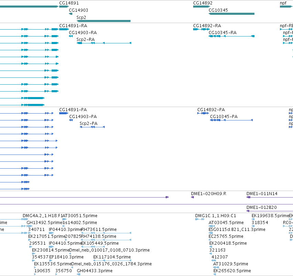Select the EK117104.5prime label

[x=112, y=257]
